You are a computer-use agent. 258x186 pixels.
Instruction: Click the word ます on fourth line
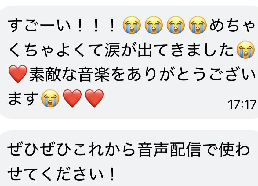(x=24, y=99)
